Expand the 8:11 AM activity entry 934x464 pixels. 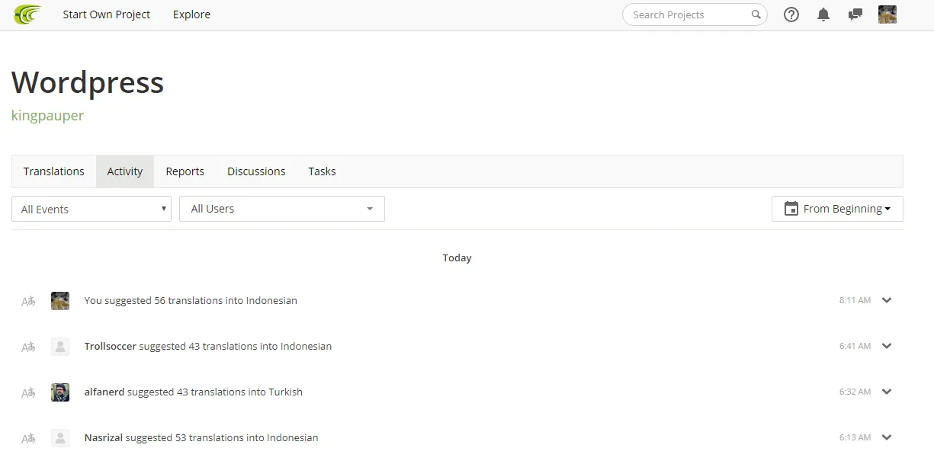coord(887,300)
